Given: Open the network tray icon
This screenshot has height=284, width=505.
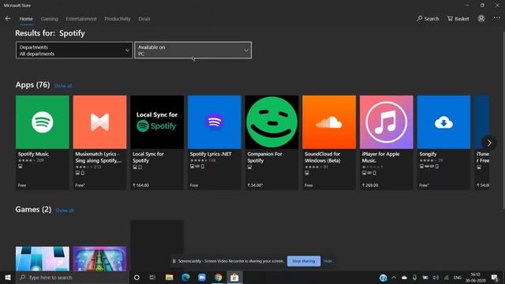Looking at the screenshot, I should click(447, 278).
